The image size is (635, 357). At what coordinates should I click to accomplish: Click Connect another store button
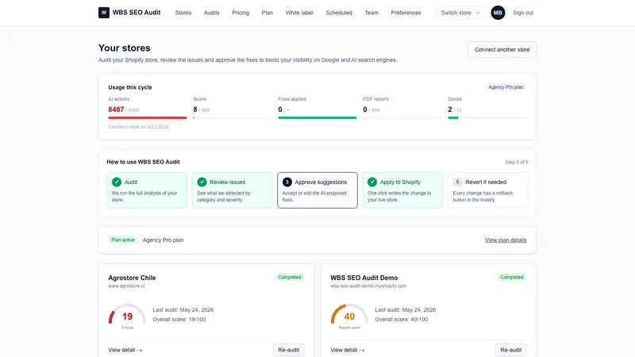point(502,49)
